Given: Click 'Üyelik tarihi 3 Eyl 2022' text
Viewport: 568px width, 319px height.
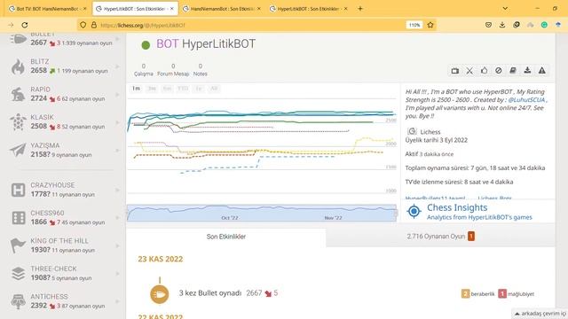Looking at the screenshot, I should [436, 140].
